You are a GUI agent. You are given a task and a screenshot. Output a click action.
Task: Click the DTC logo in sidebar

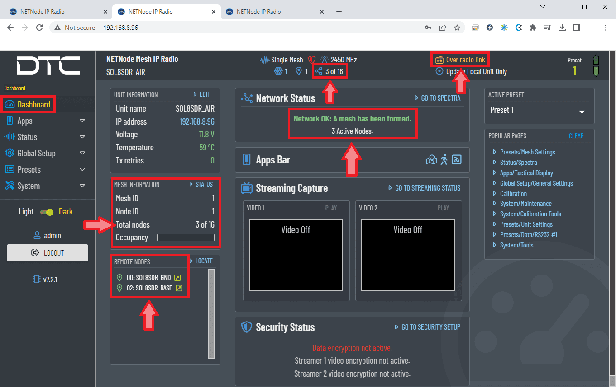(x=48, y=66)
